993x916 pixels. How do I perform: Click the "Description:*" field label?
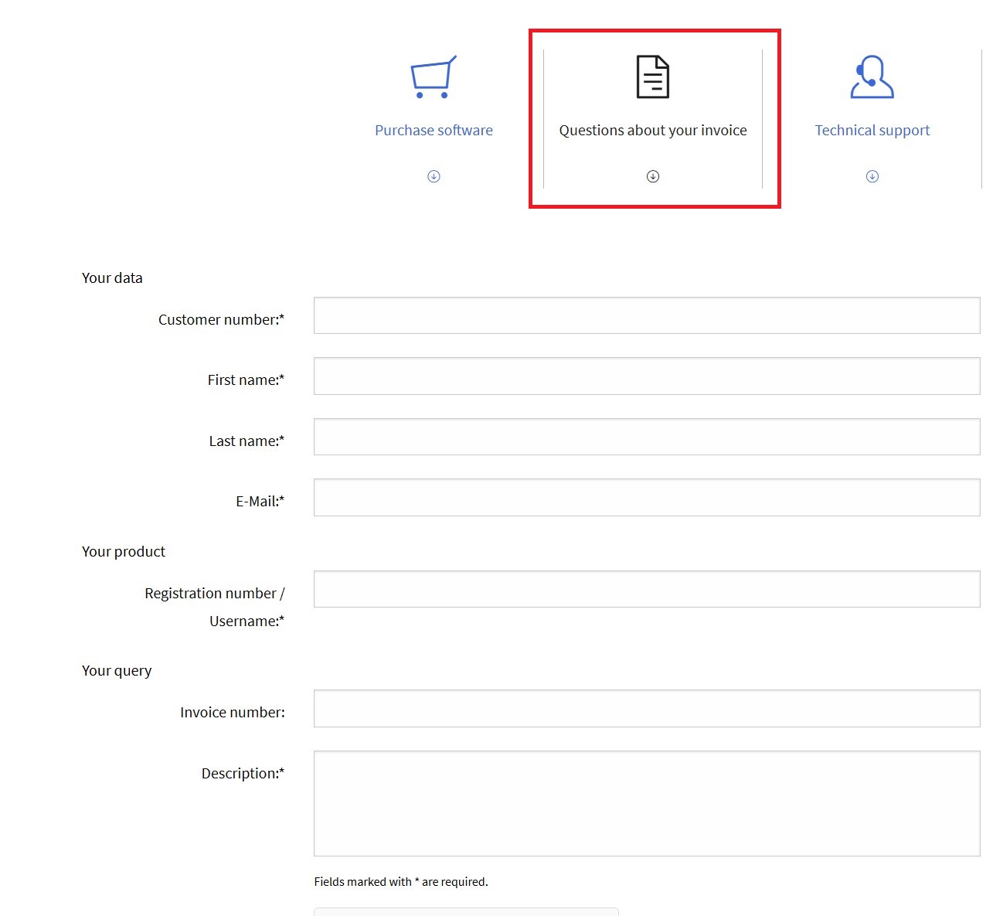pyautogui.click(x=243, y=774)
